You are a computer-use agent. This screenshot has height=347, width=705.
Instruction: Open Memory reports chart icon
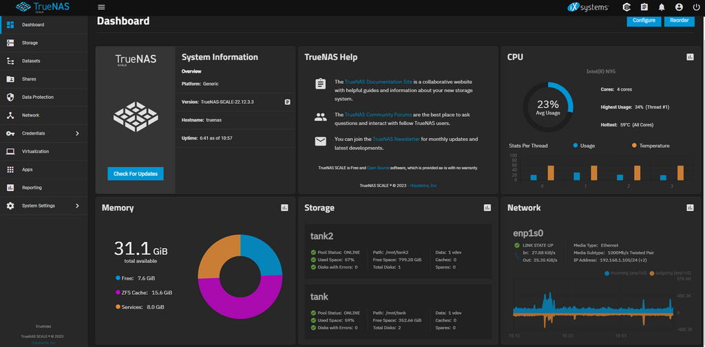click(284, 208)
